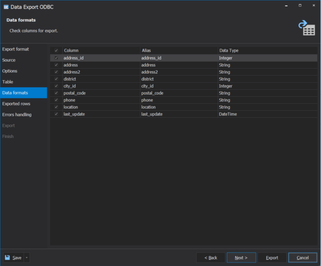Screen dimensions: 321x266
Task: Maximize the Data Export ODBC window
Action: (x=300, y=6)
